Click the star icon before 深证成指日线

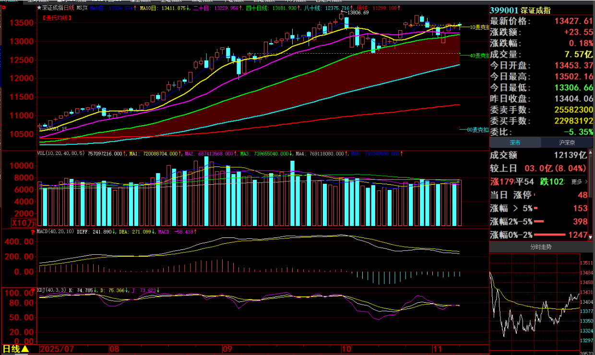pos(39,8)
